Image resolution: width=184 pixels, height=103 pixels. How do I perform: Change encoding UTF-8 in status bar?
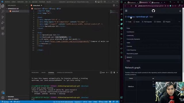[x=85, y=102]
